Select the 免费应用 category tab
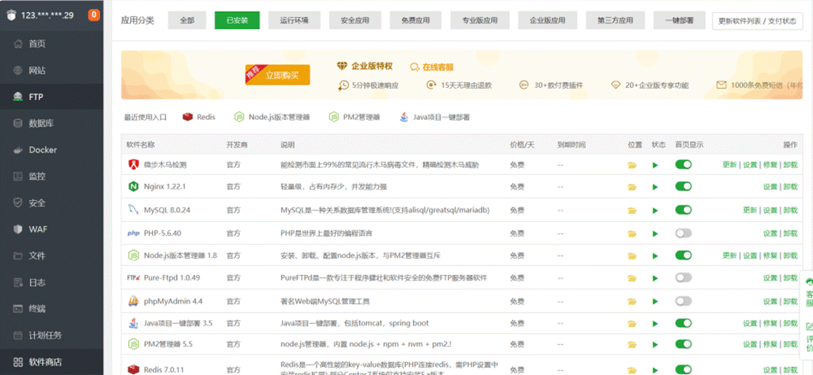Screen dimensions: 813x375 415,21
